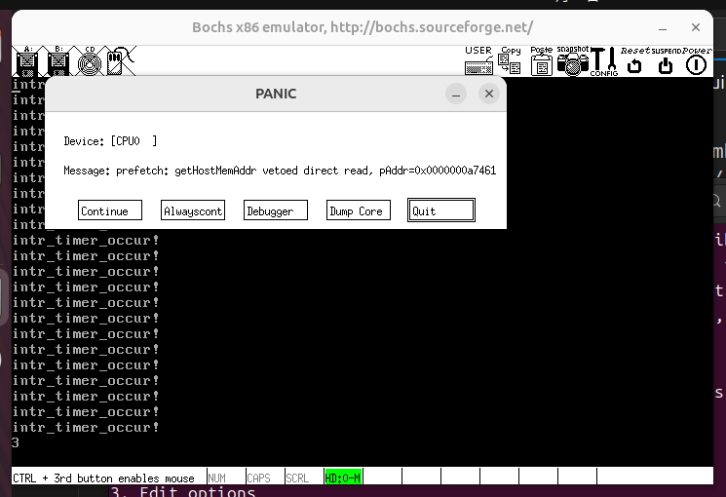Click the last intr_timer_occur! console line
This screenshot has height=497, width=726.
[x=86, y=427]
